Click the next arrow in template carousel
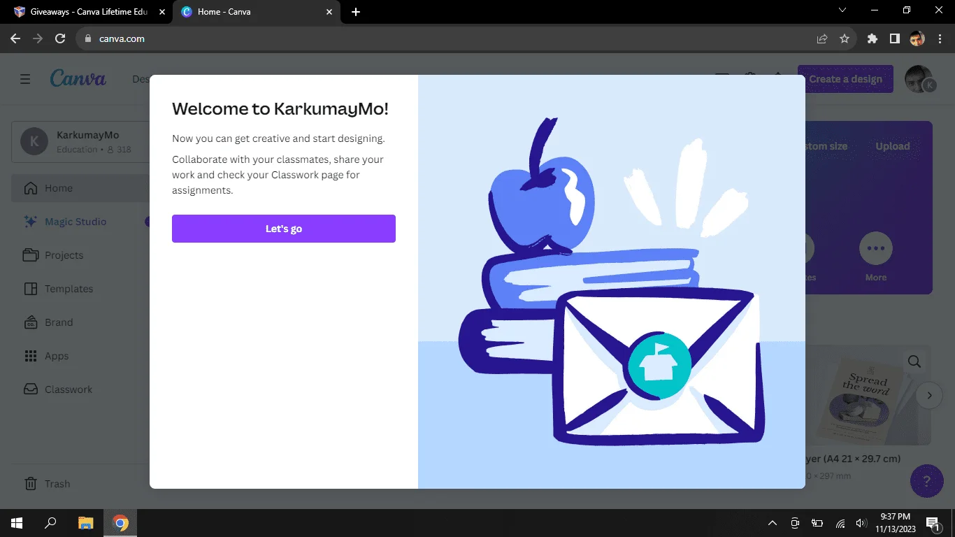The width and height of the screenshot is (955, 537). [929, 395]
